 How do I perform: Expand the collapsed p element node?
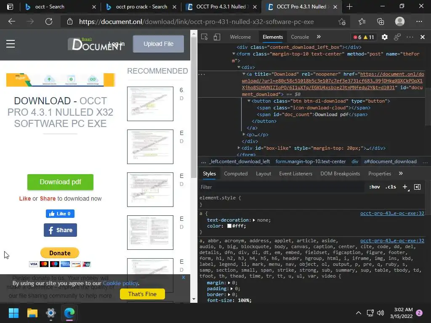pos(244,135)
